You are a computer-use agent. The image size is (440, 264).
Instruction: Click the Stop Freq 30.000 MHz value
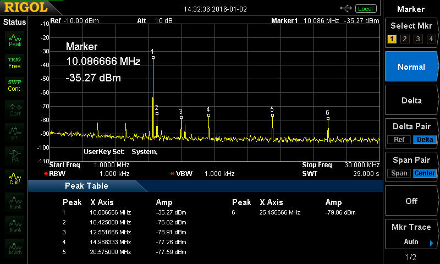click(361, 165)
